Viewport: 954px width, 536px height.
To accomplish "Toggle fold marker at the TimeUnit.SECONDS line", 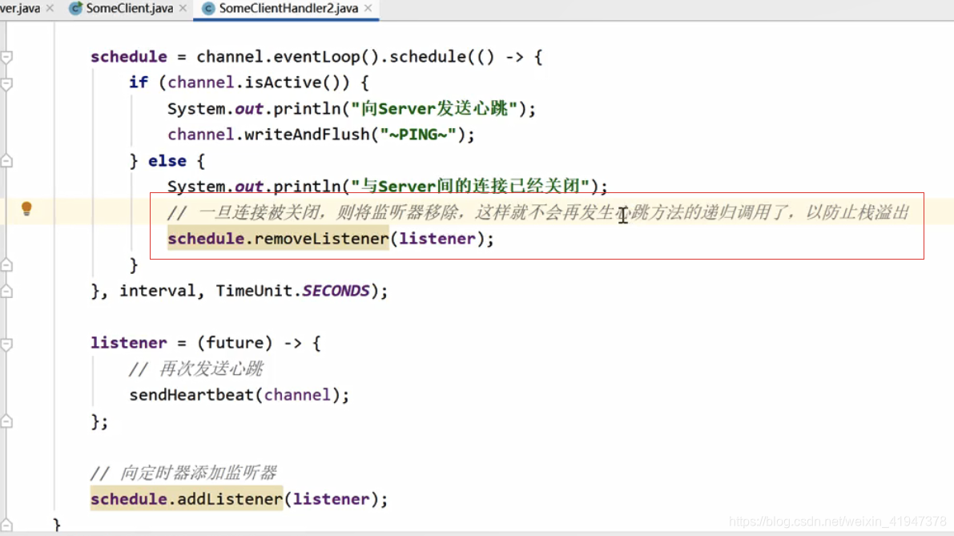I will click(x=6, y=292).
